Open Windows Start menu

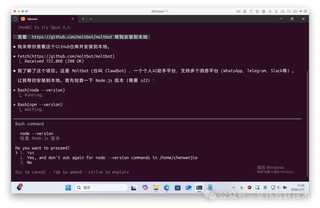(x=68, y=188)
